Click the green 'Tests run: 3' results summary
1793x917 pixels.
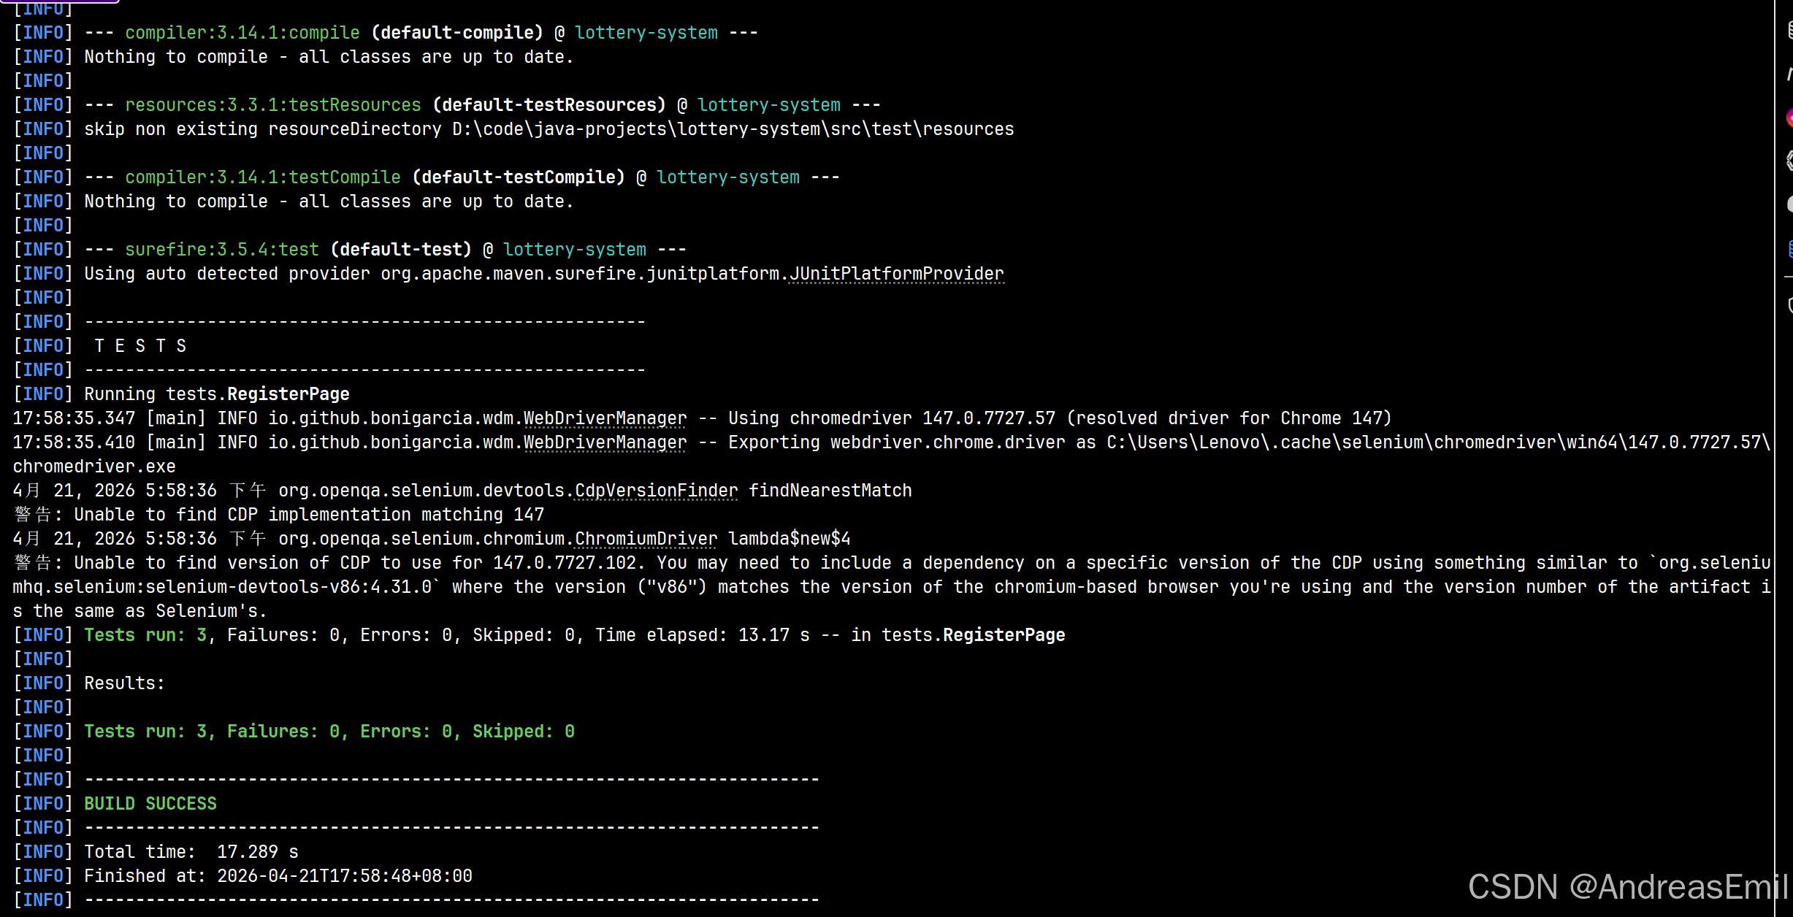click(x=329, y=732)
